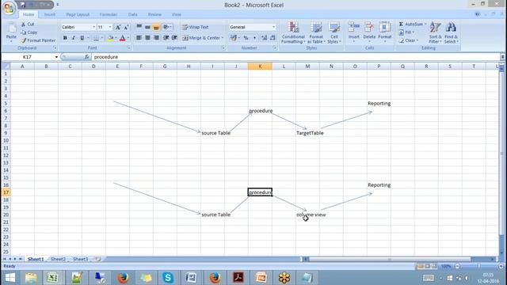Apply Comma Style
This screenshot has width=507, height=285.
[254, 38]
